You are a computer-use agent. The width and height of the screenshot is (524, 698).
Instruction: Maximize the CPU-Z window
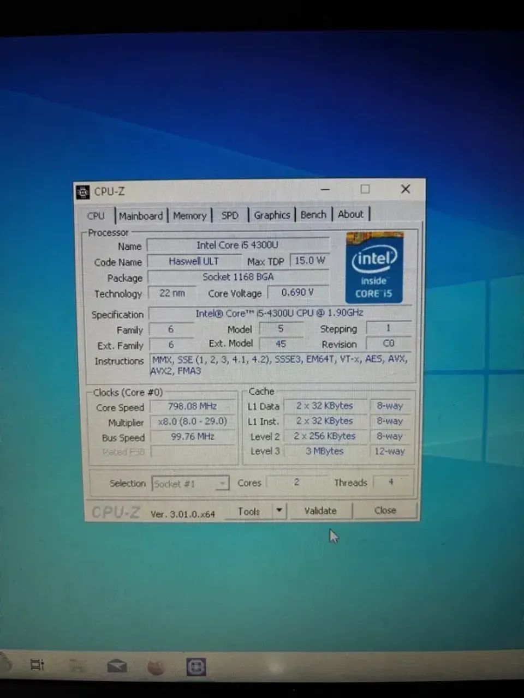click(x=365, y=189)
